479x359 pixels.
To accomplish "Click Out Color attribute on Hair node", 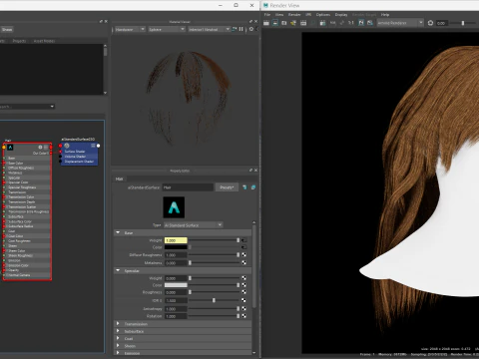I will pyautogui.click(x=40, y=154).
